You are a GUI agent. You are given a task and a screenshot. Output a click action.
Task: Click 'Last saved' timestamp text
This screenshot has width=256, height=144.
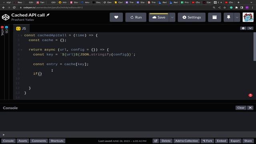coord(122,141)
